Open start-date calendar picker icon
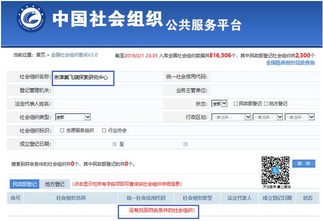The width and height of the screenshot is (323, 221). coord(114,144)
